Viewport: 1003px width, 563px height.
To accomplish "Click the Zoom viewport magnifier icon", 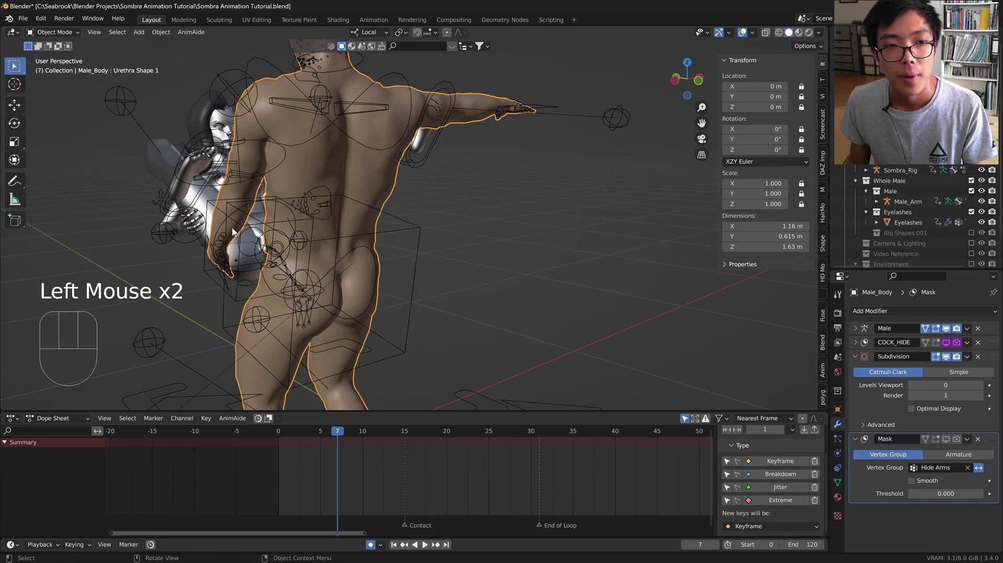I will click(702, 107).
